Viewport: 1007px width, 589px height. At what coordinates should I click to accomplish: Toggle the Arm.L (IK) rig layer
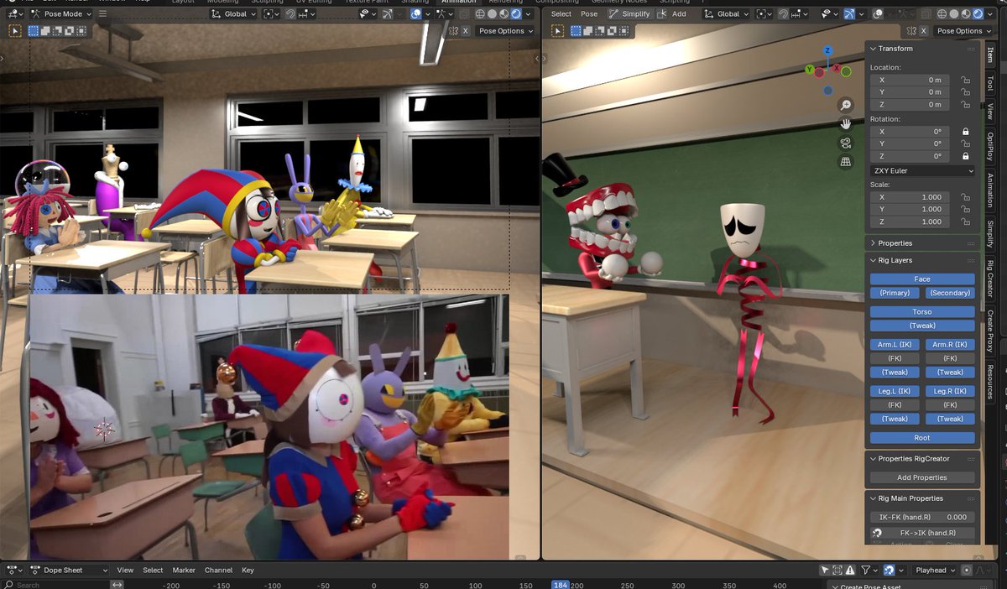(895, 345)
